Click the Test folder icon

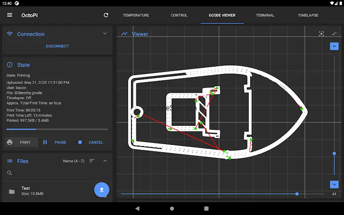[x=12, y=191]
